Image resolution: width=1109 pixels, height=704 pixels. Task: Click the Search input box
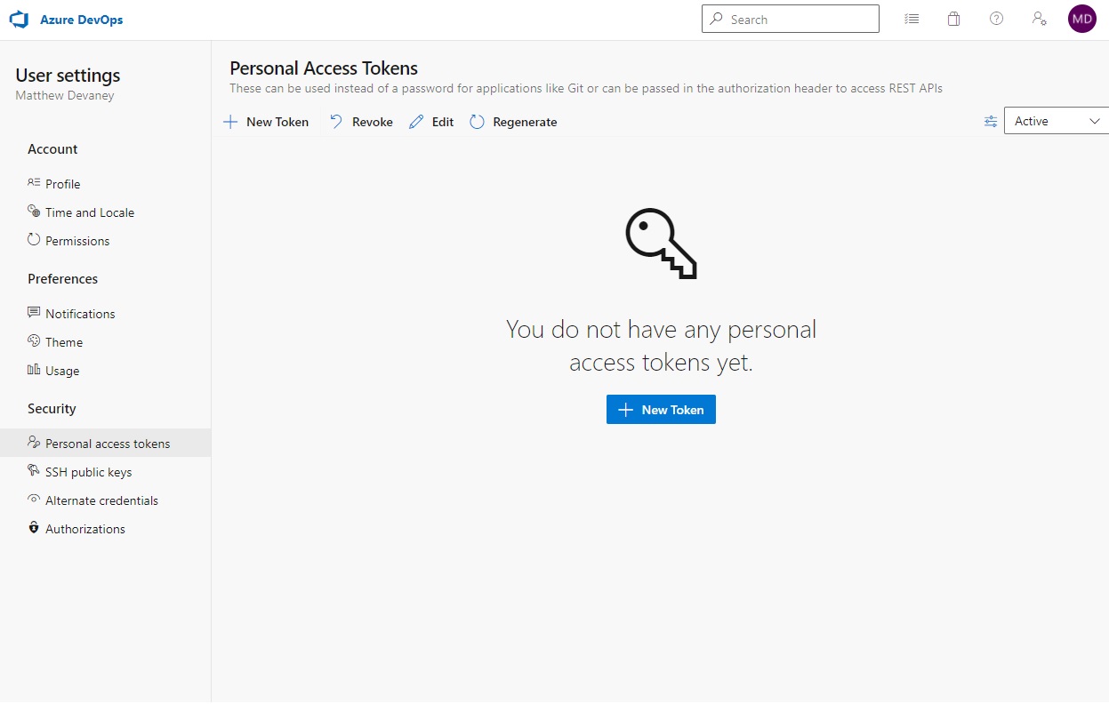pyautogui.click(x=790, y=20)
